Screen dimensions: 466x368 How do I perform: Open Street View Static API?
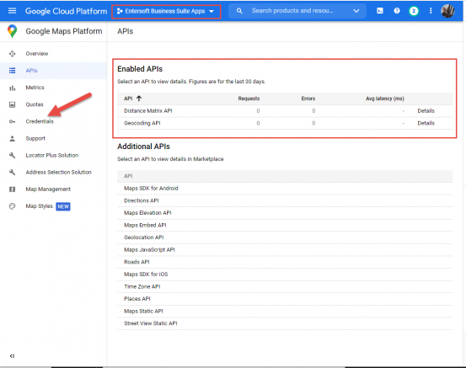tap(150, 323)
